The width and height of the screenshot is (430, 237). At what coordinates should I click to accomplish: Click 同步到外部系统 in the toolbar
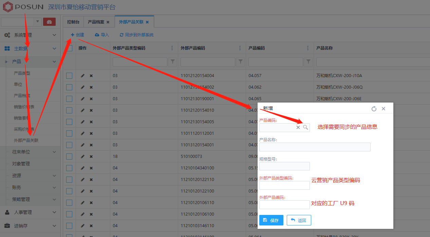(136, 35)
